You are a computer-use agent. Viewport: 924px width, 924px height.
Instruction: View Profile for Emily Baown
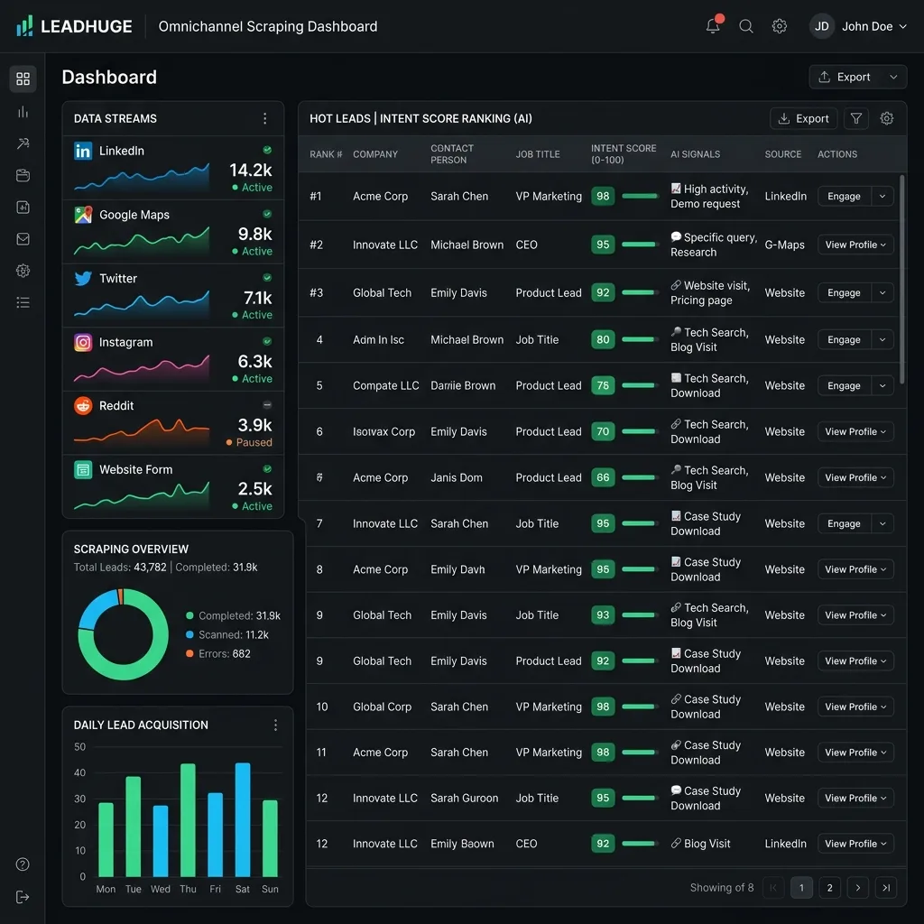point(855,844)
